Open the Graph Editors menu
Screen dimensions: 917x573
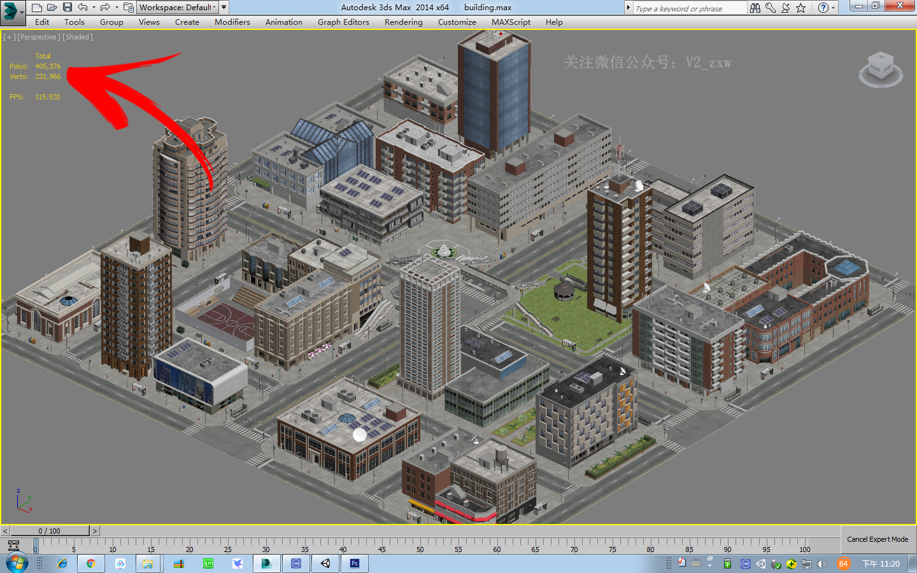coord(343,22)
